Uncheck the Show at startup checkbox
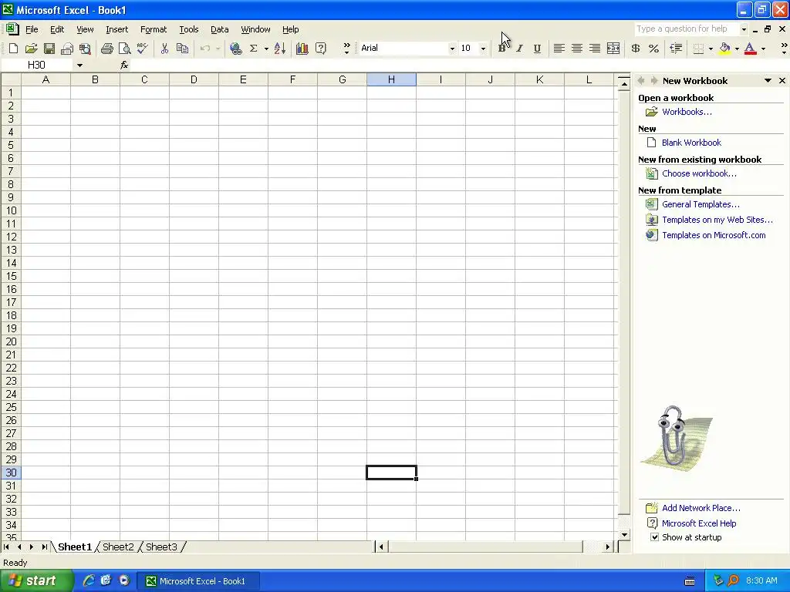790x592 pixels. click(654, 537)
